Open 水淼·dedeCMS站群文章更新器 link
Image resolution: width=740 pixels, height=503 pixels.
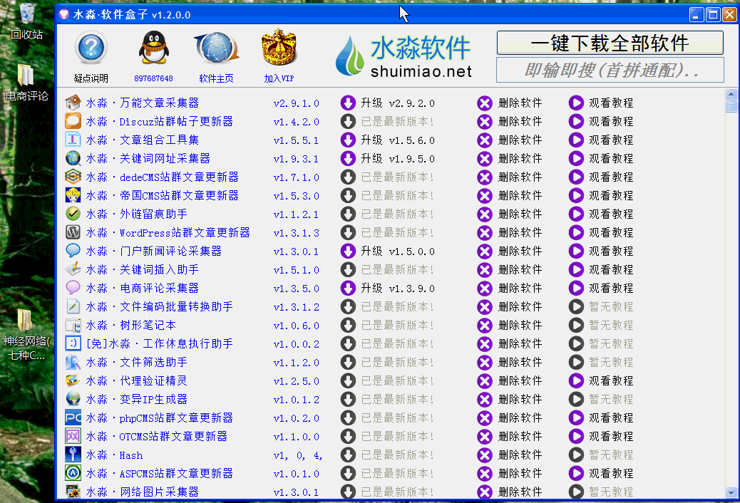tap(163, 177)
